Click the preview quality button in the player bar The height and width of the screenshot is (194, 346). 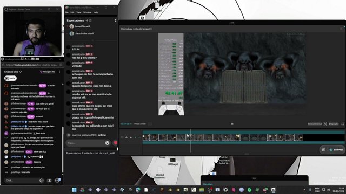(315, 124)
